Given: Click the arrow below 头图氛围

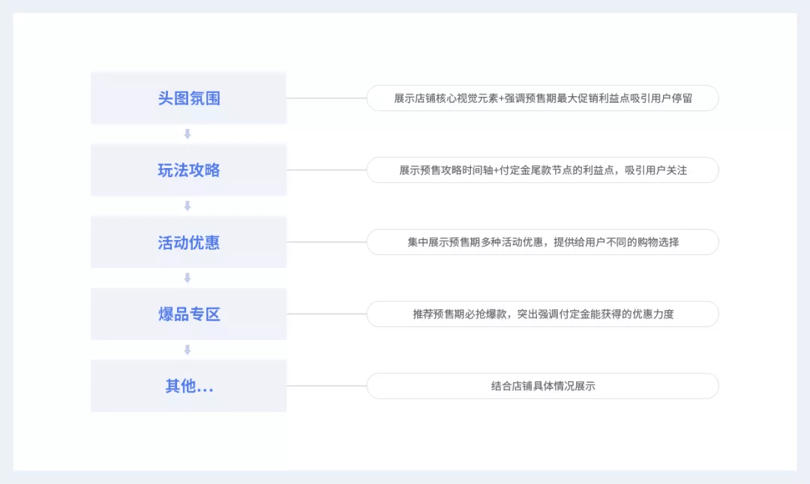Looking at the screenshot, I should point(187,134).
